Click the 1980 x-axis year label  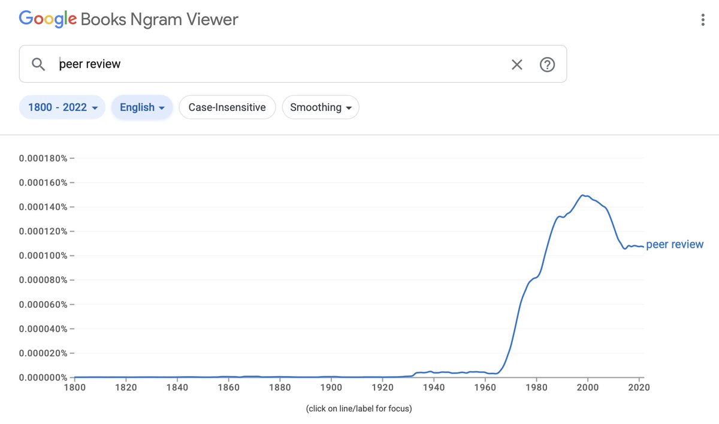point(536,387)
